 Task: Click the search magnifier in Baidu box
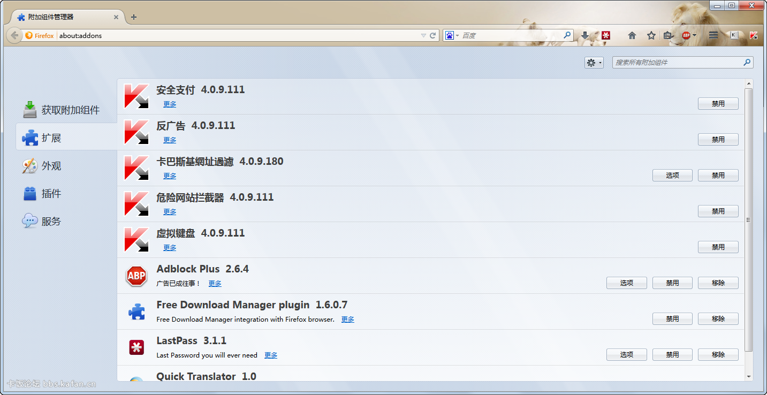point(567,35)
